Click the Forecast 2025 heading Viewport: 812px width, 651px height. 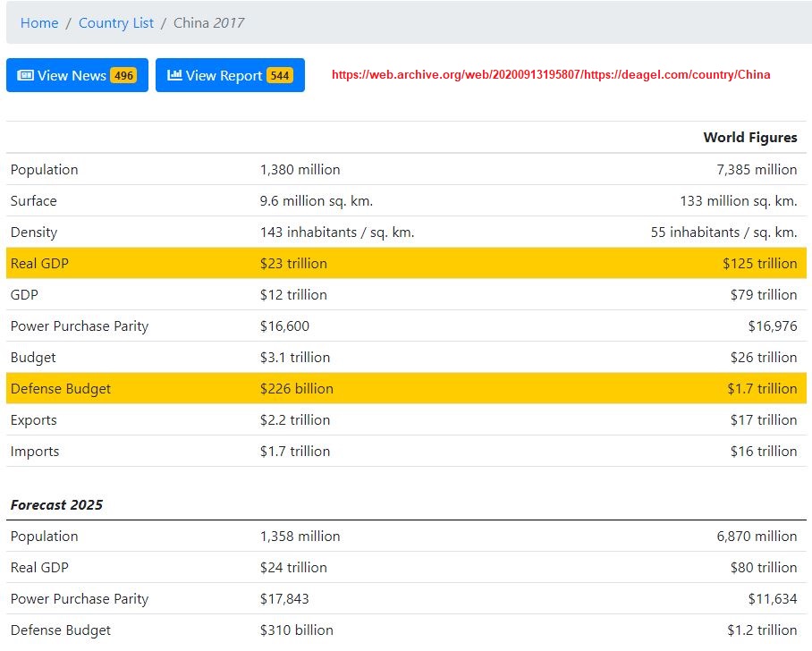56,505
